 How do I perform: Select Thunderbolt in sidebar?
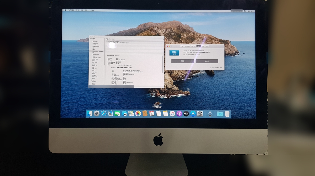(x=96, y=55)
